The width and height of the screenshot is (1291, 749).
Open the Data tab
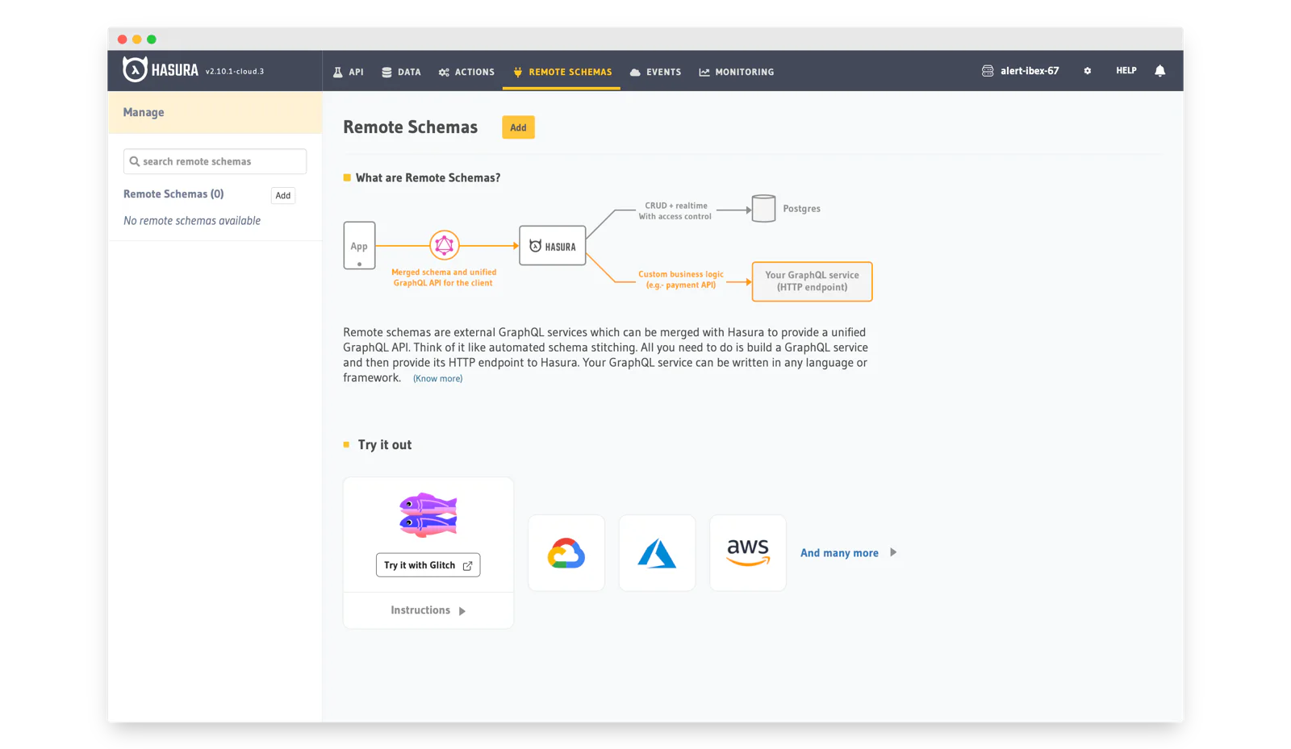point(401,72)
